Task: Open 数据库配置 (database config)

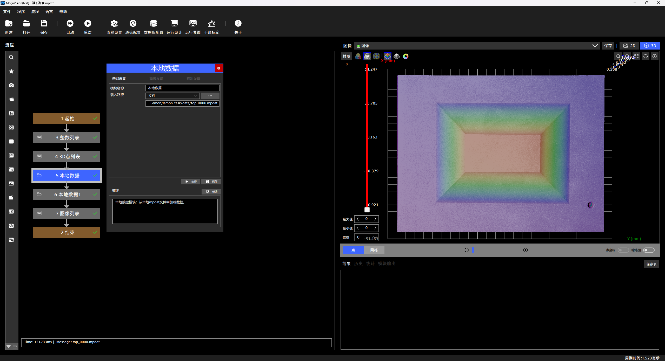Action: 154,24
